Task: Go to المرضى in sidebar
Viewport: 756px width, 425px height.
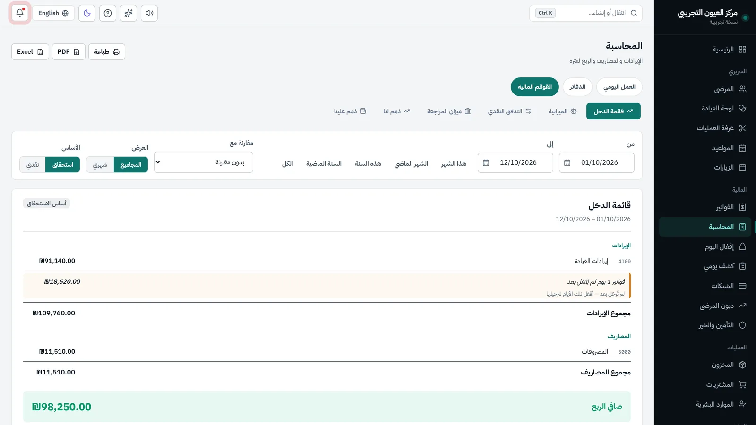Action: tap(705, 89)
